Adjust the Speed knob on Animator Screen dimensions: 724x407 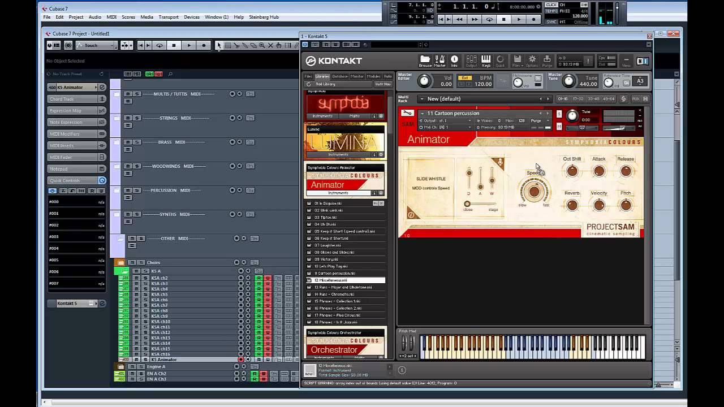tap(534, 192)
